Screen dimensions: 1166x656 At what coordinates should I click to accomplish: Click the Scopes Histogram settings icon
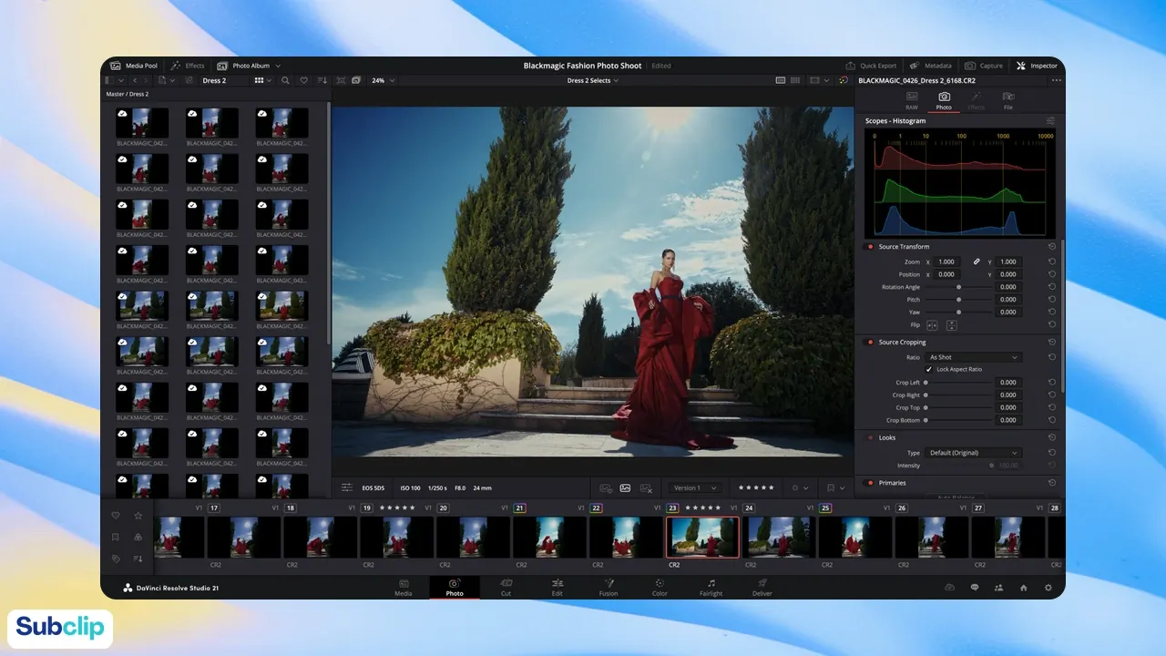1050,120
